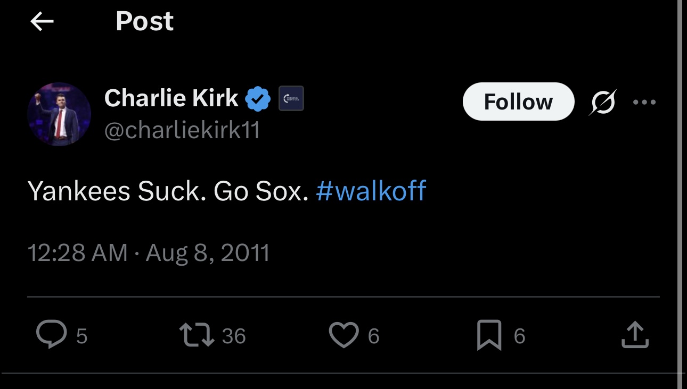Click the blue verified checkmark badge
687x389 pixels.
click(x=258, y=99)
